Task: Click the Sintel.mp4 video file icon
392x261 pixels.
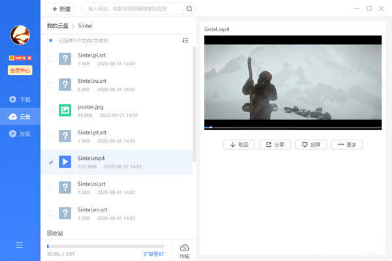Action: click(x=65, y=162)
